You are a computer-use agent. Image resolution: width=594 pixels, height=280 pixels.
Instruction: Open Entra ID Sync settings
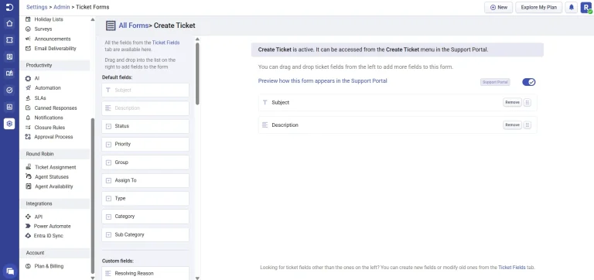tap(49, 236)
